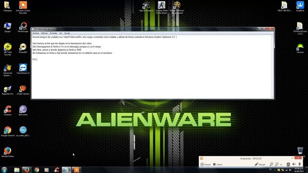Launch Icecream Screen Recorder desktop shortcut

tap(23, 7)
